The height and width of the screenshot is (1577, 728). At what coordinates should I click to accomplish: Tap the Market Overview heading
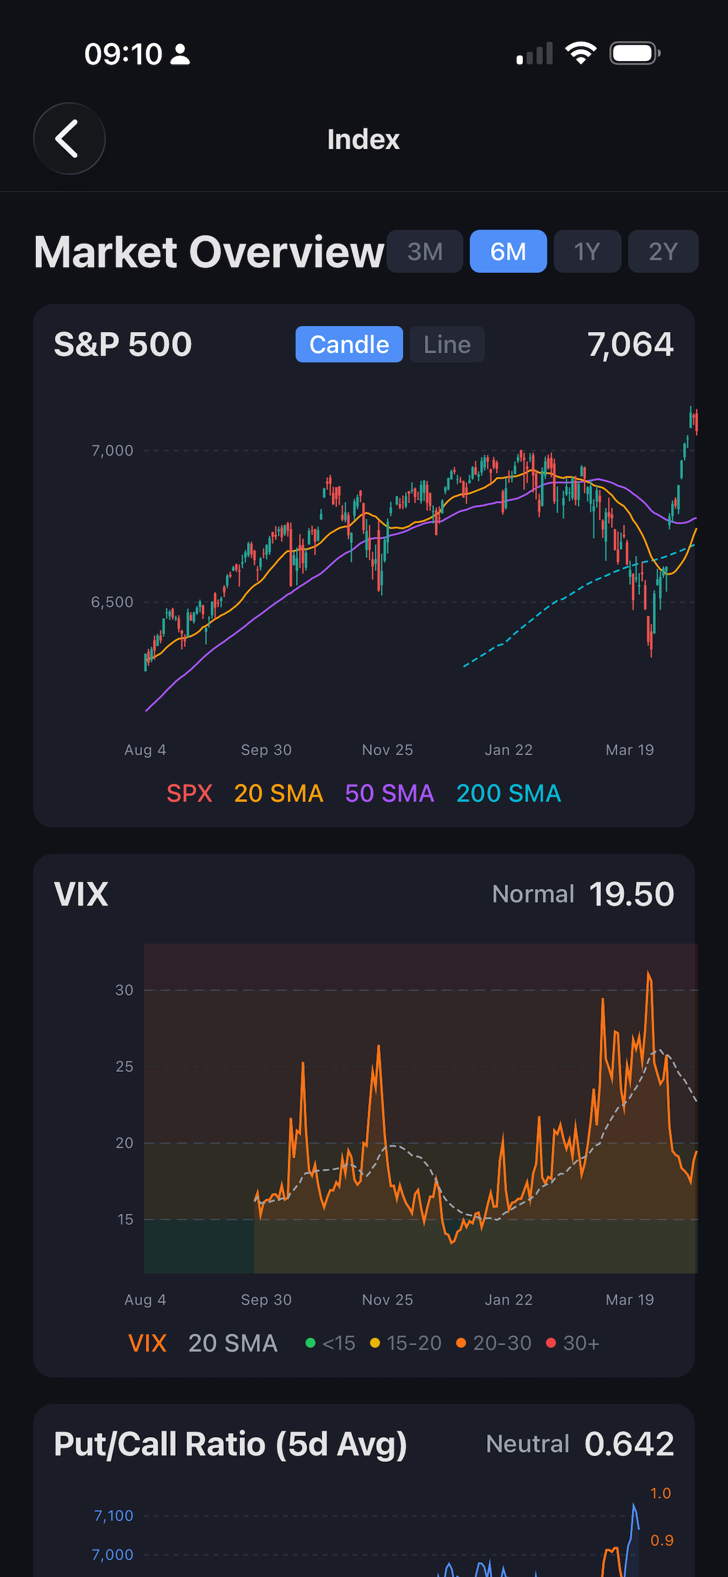(209, 252)
